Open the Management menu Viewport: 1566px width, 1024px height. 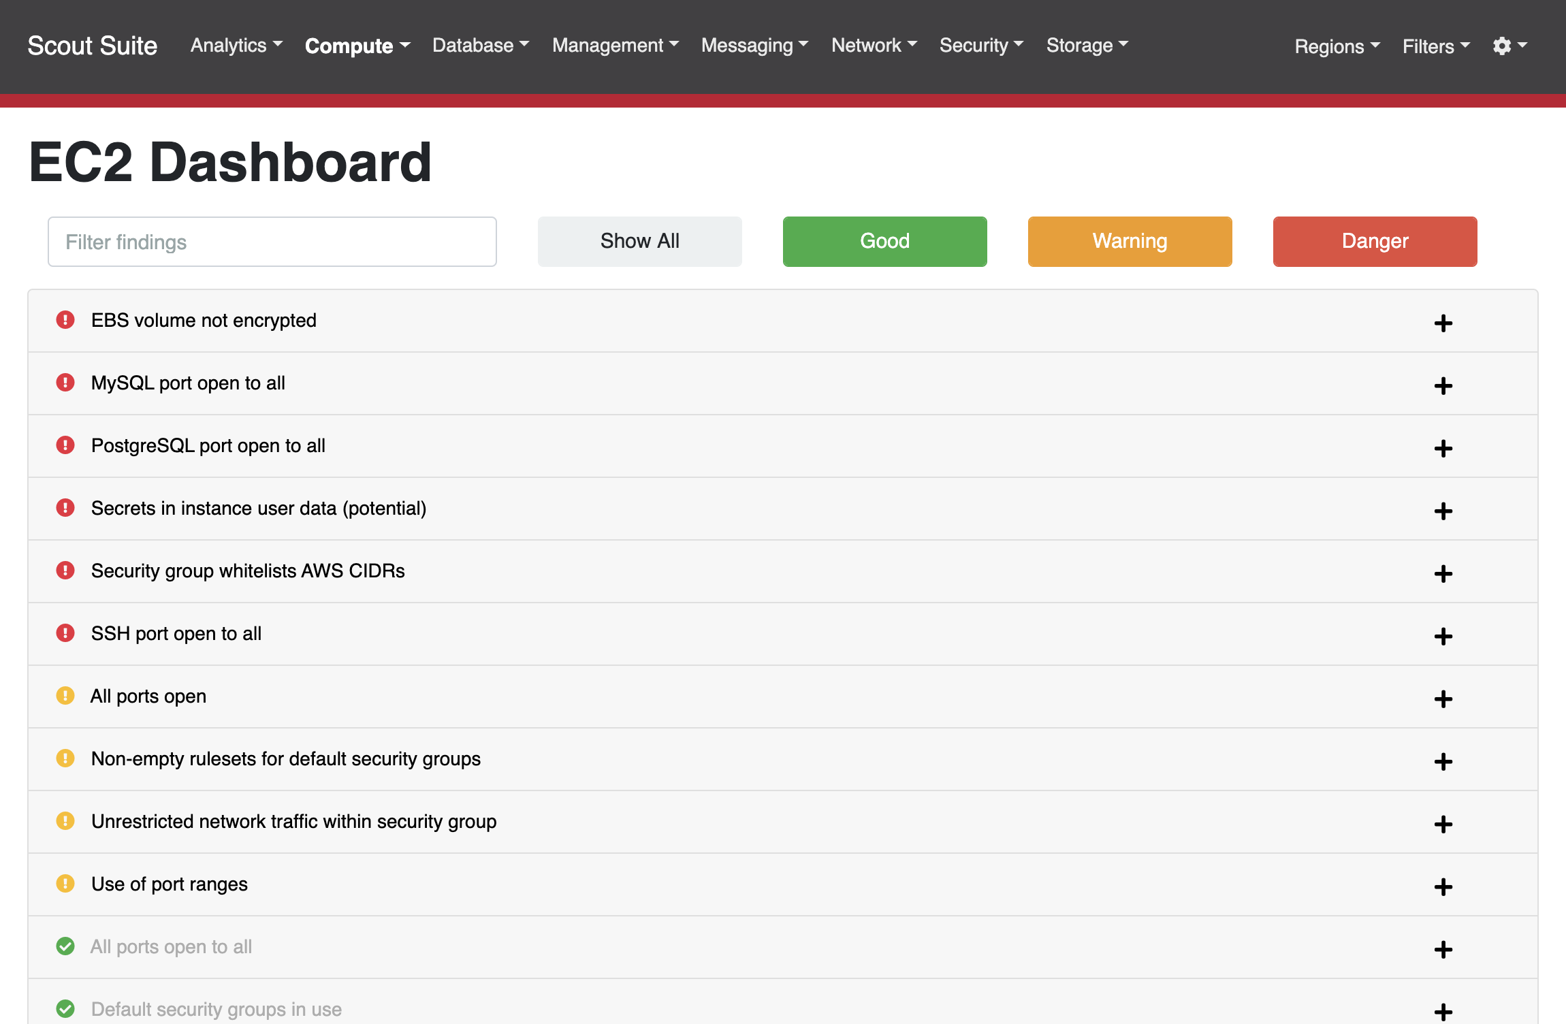tap(616, 45)
